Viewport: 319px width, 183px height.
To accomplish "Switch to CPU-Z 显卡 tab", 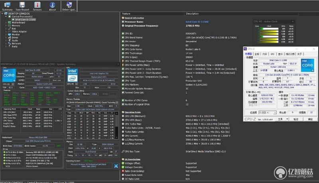I will (x=280, y=54).
